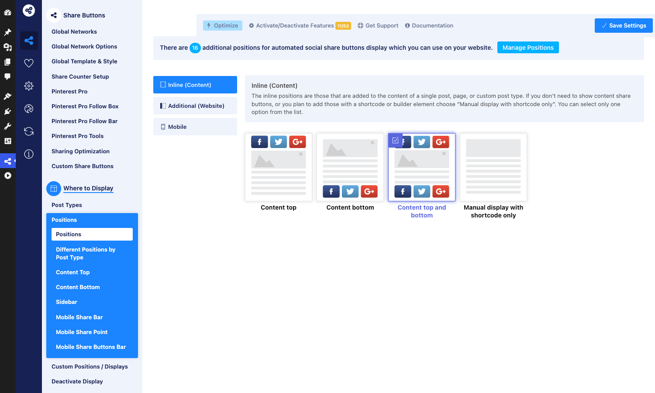The image size is (655, 393).
Task: Click Share Buttons section title
Action: click(x=84, y=15)
